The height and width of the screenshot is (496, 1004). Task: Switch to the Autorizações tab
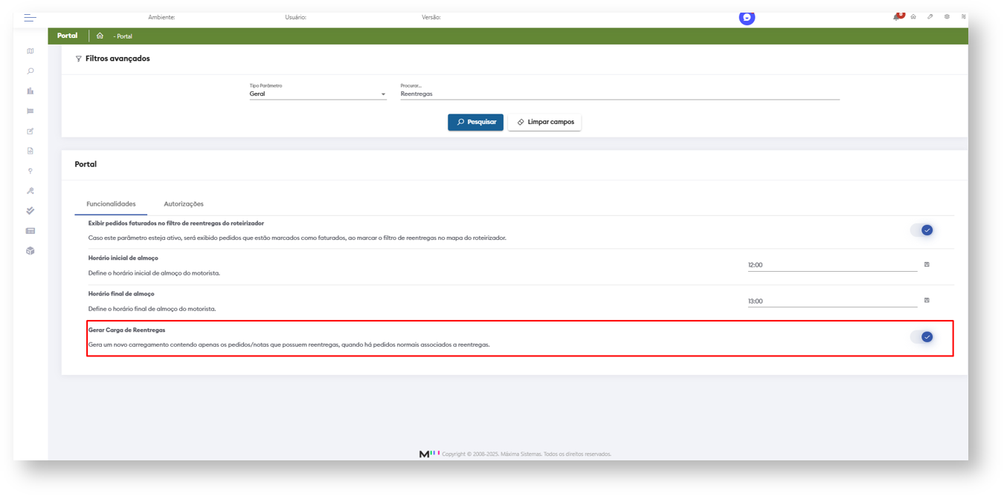(x=184, y=203)
